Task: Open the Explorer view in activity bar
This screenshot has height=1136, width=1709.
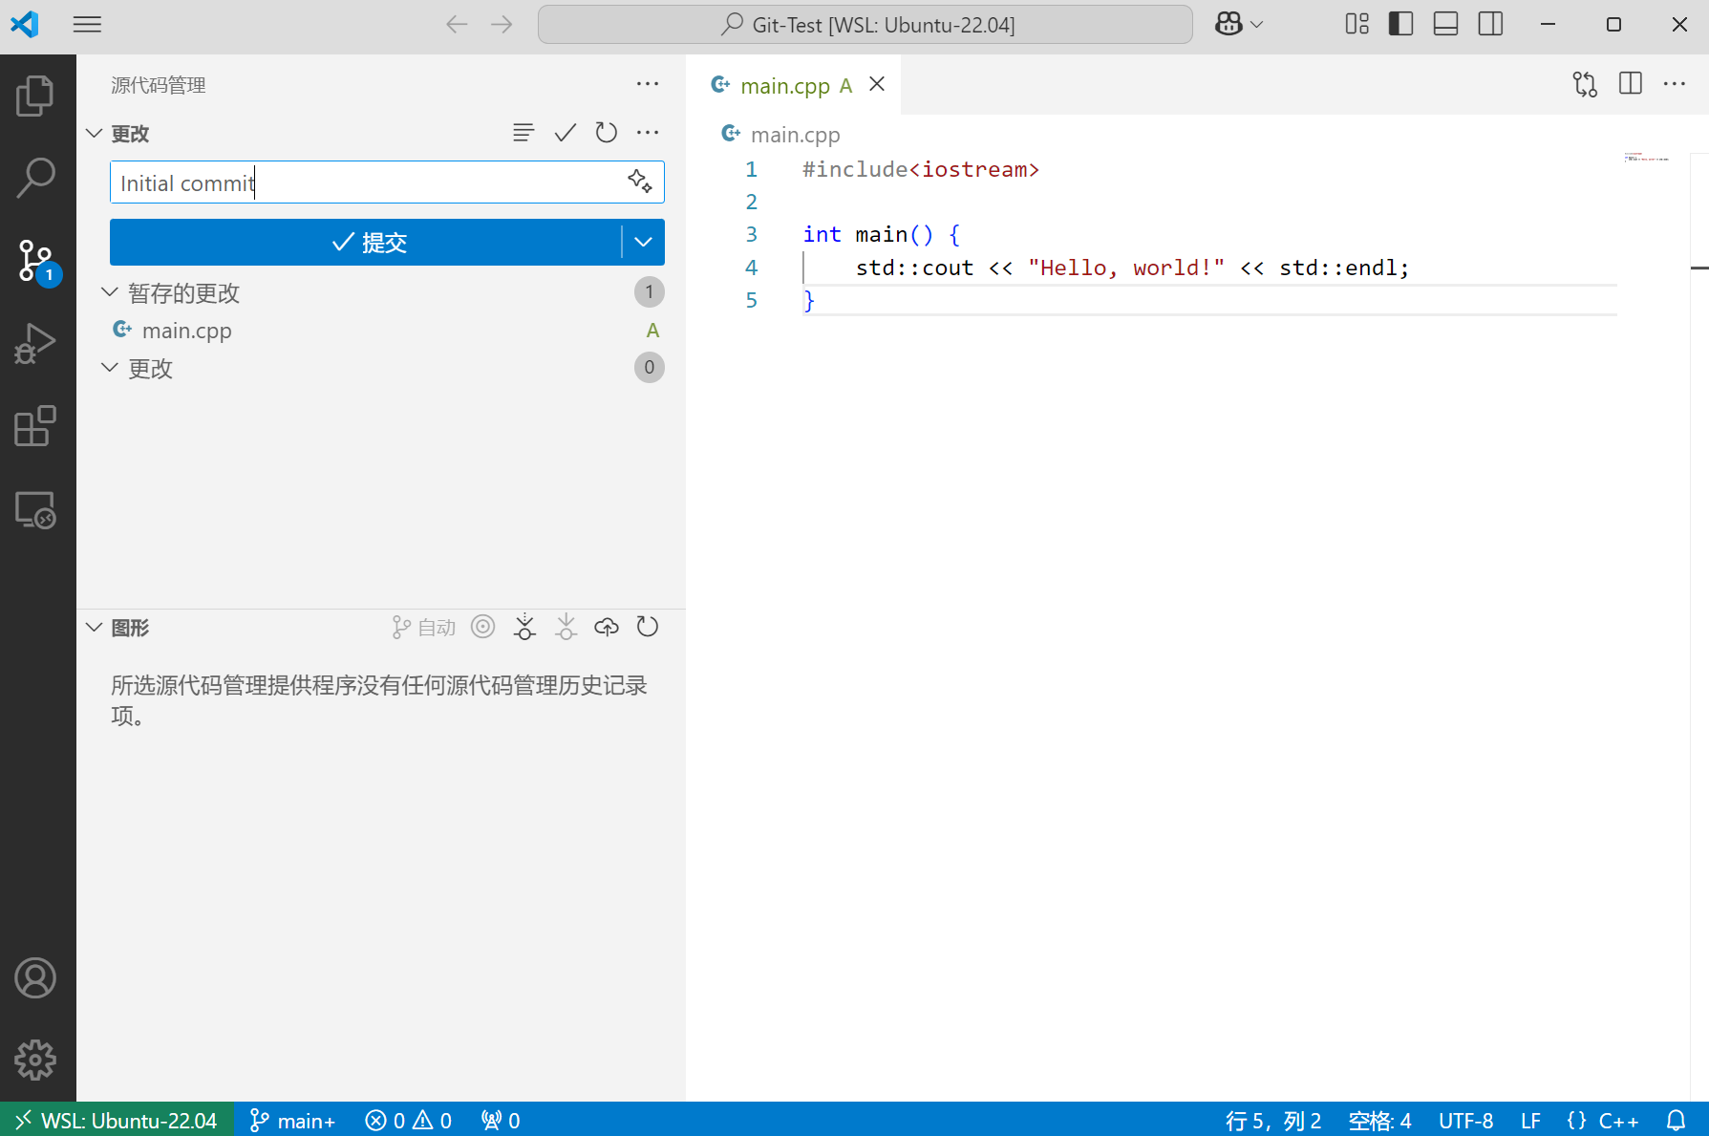Action: pos(35,96)
